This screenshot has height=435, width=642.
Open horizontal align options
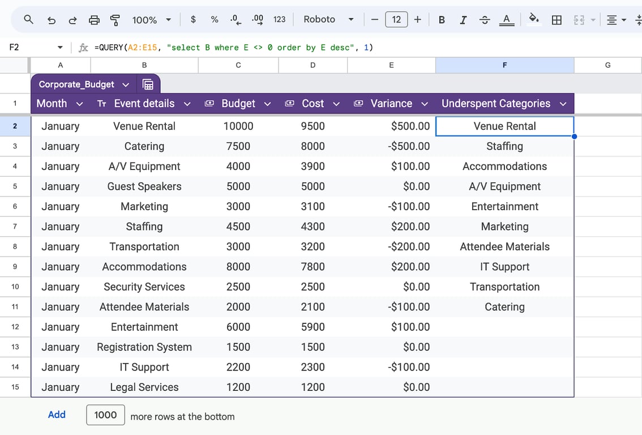coord(616,20)
